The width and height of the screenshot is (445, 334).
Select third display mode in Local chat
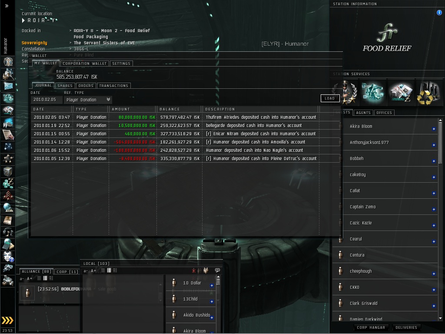pos(115,271)
